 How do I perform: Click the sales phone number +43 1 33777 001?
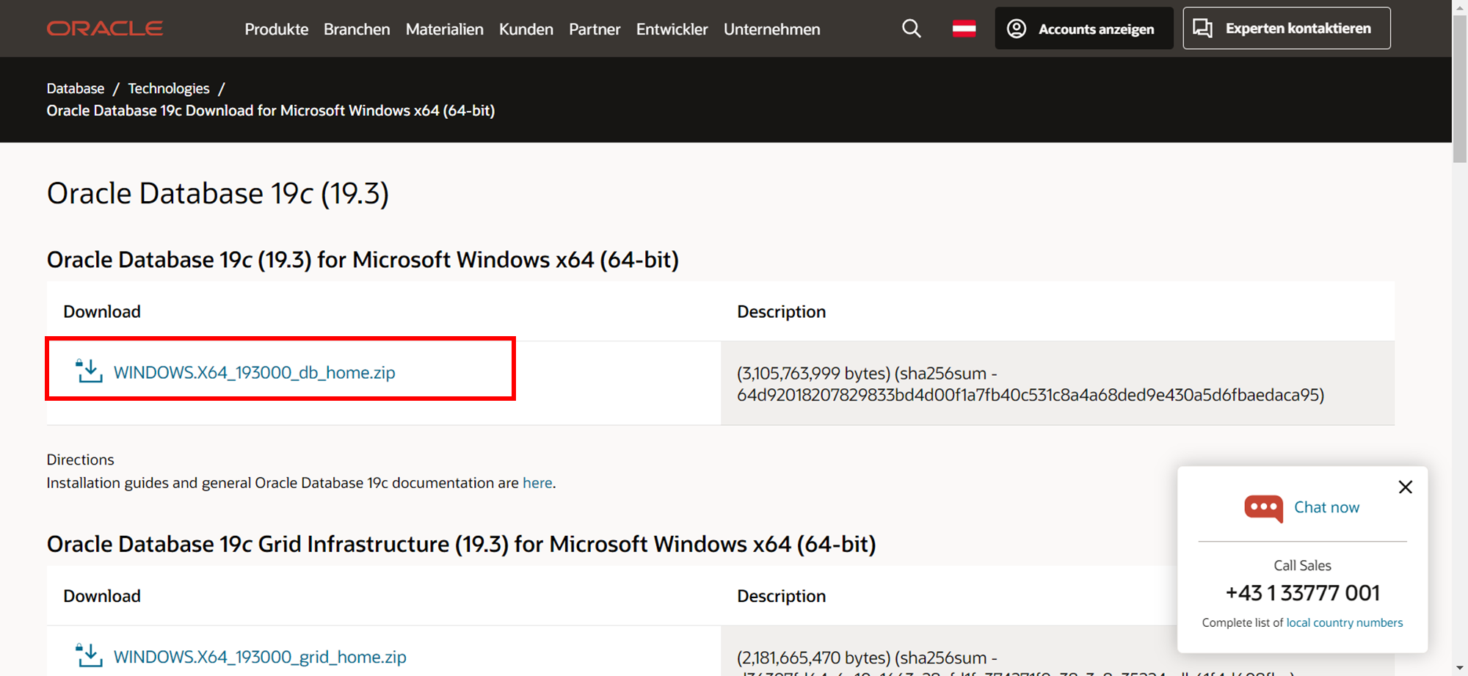point(1303,592)
